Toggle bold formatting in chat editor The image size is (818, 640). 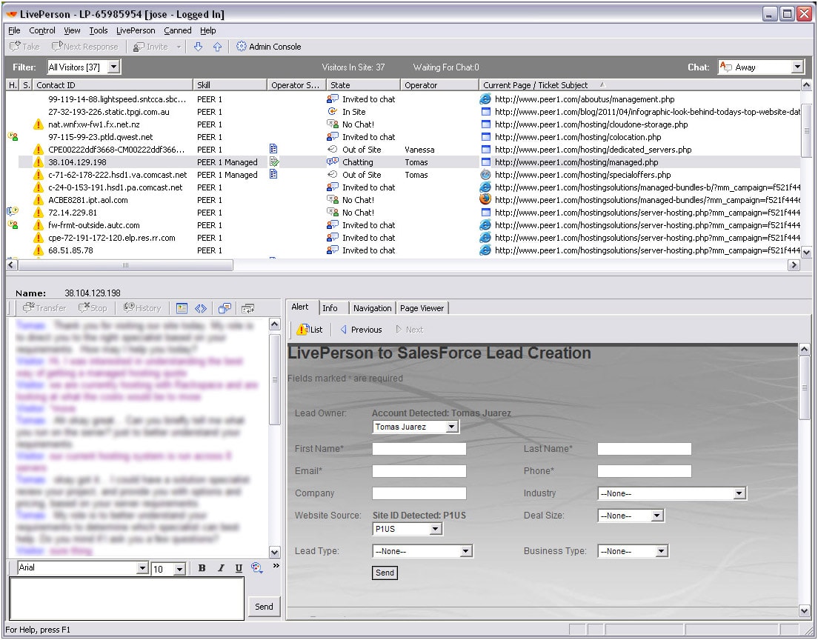[x=202, y=568]
